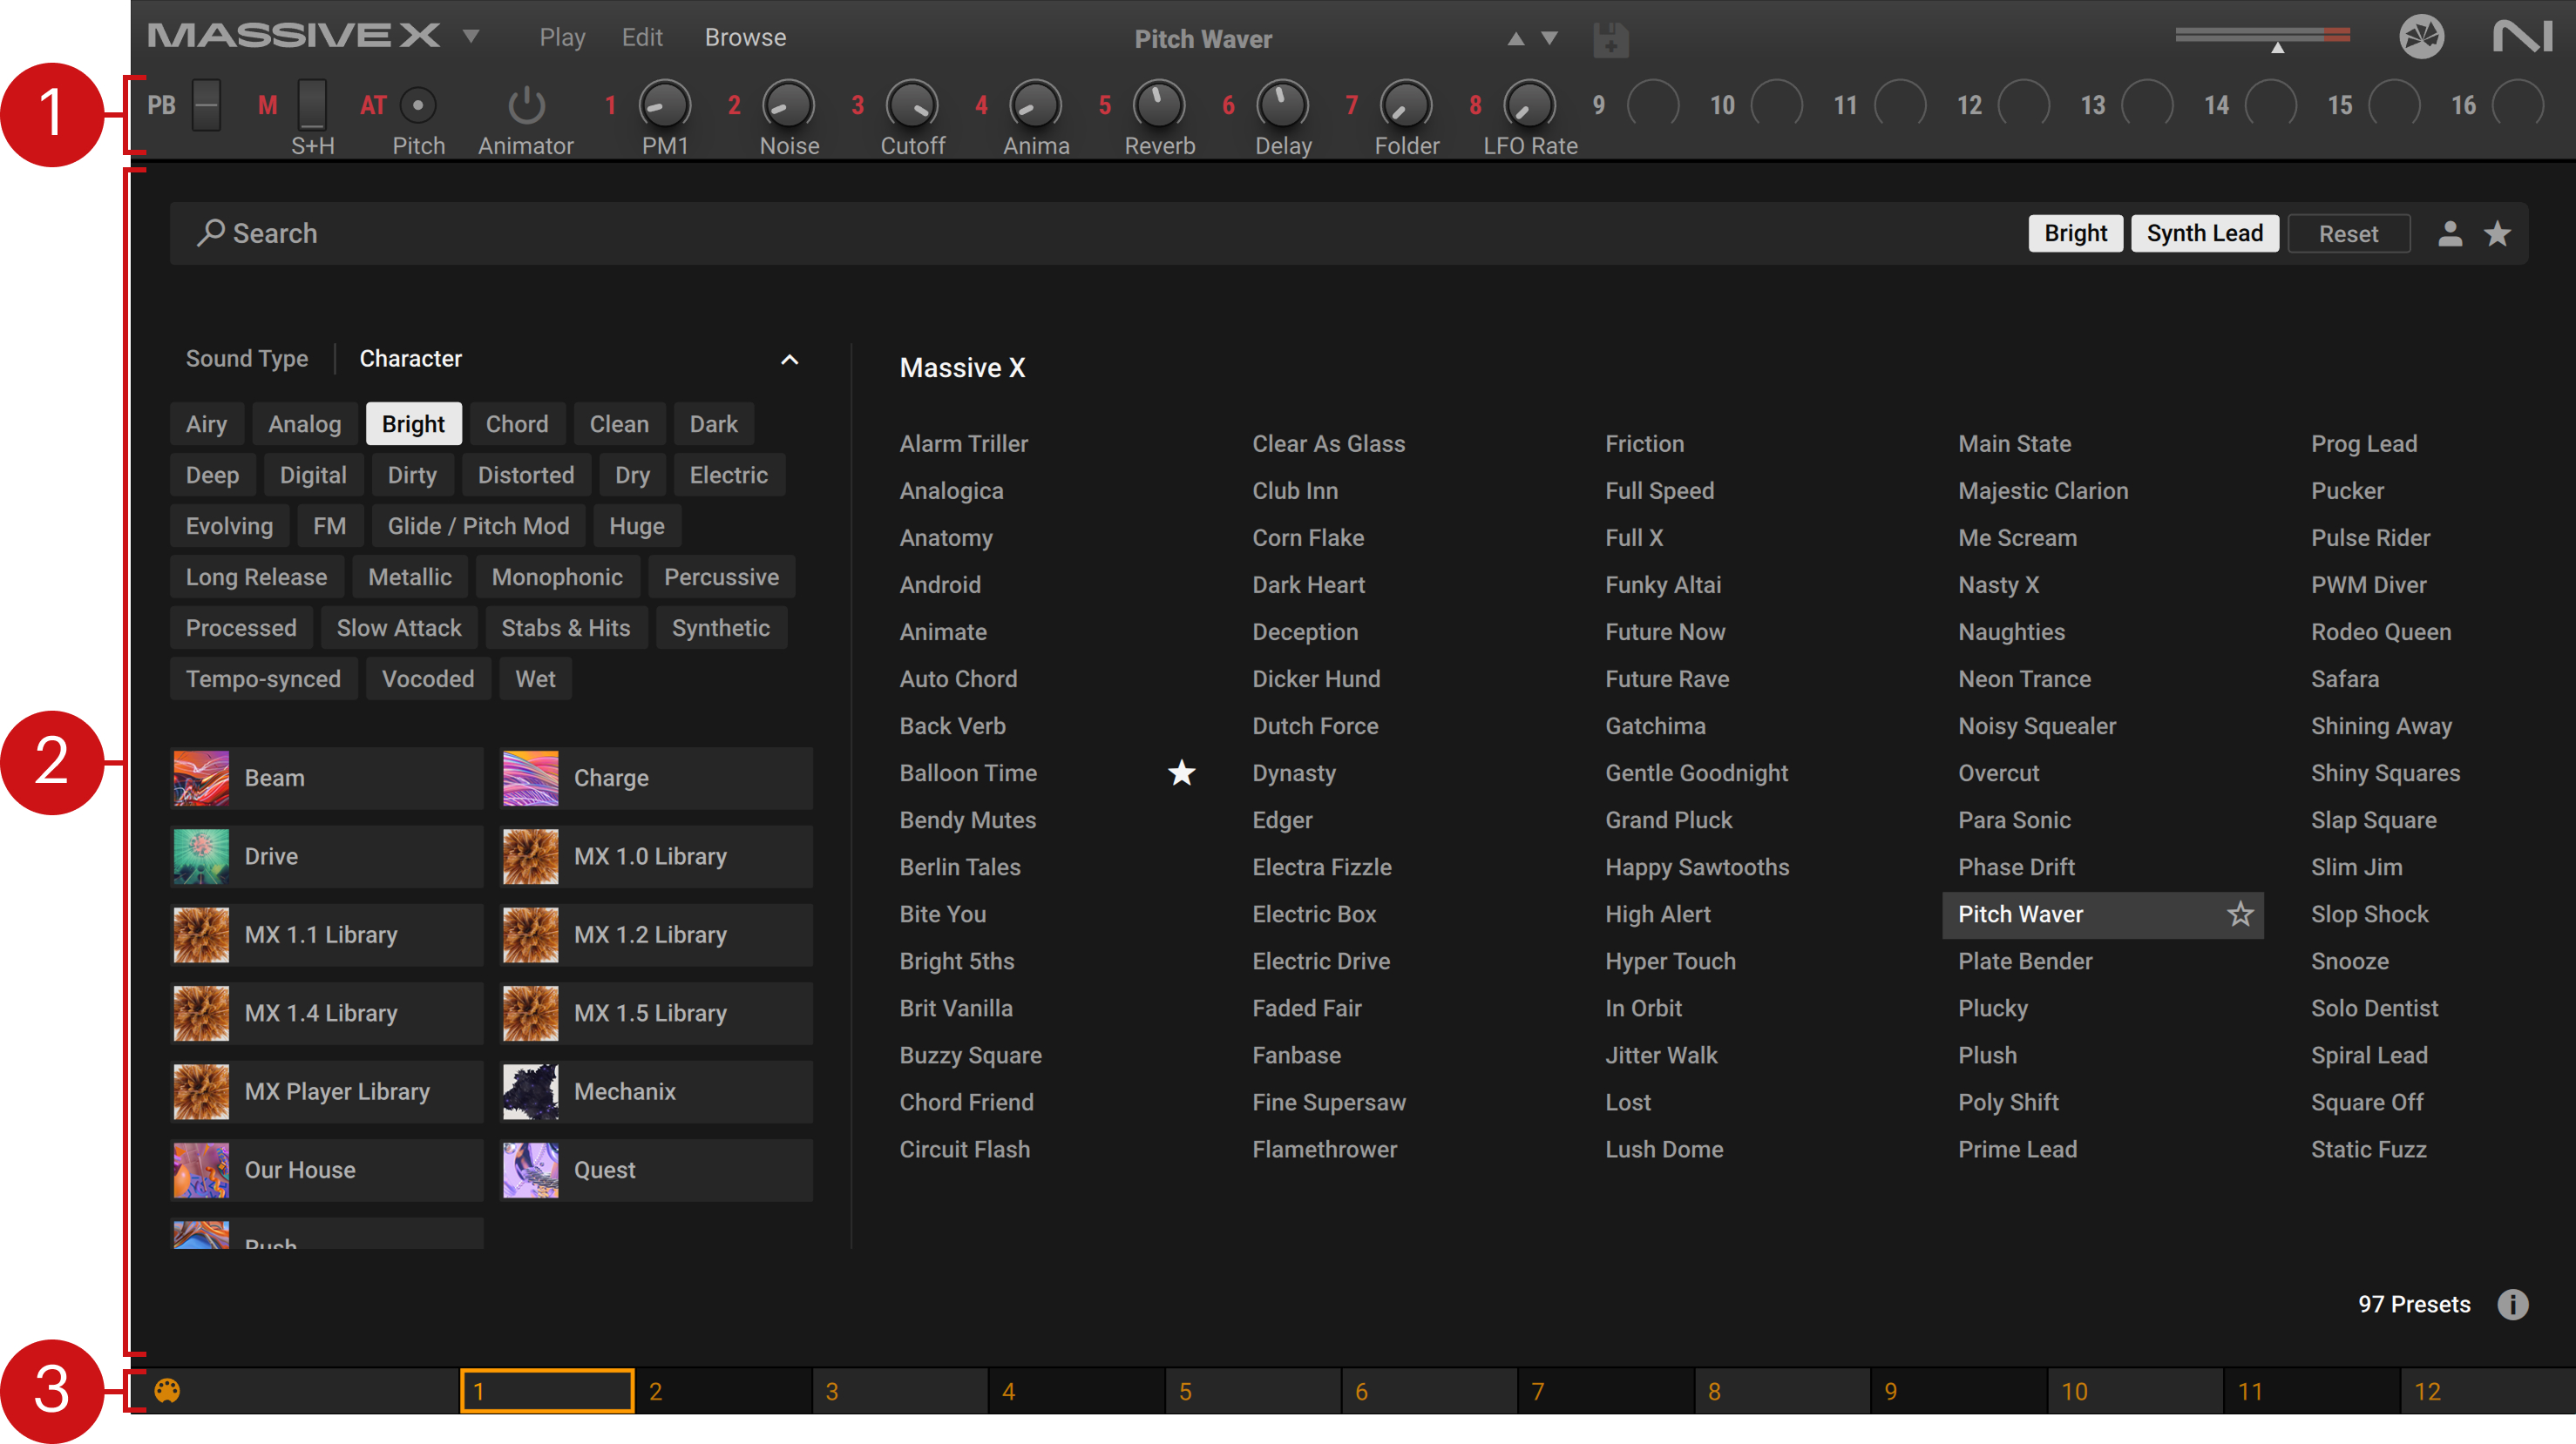The width and height of the screenshot is (2576, 1444).
Task: Click the save preset floppy disk icon
Action: click(1610, 40)
